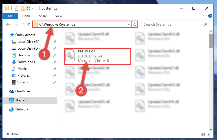This screenshot has height=140, width=217.
Task: Expand recent locations dropdown arrow
Action: tap(23, 24)
